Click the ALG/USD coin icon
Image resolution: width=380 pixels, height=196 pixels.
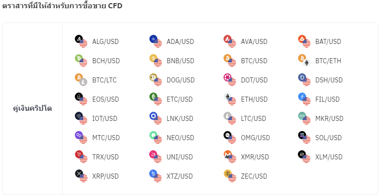pos(81,41)
